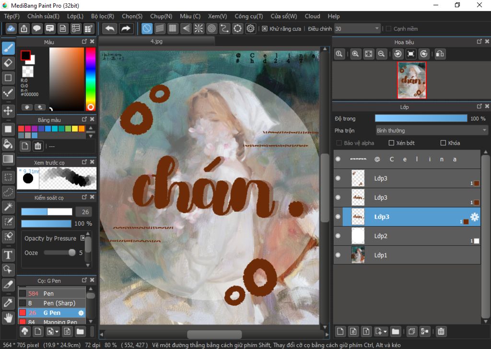Open snap settings gear in toolbar

coord(250,28)
